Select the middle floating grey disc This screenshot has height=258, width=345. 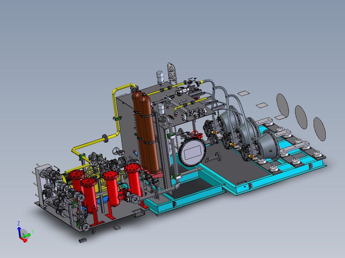(x=301, y=117)
